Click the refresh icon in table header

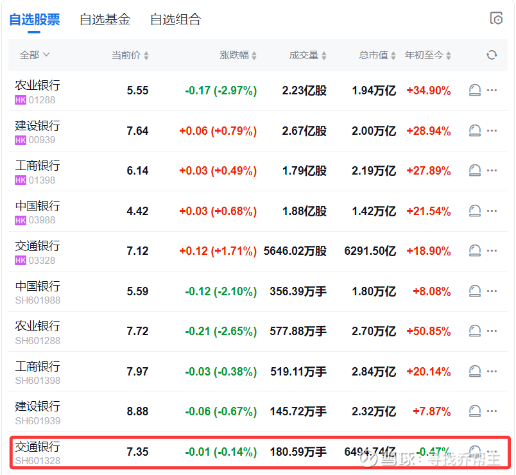tap(492, 55)
